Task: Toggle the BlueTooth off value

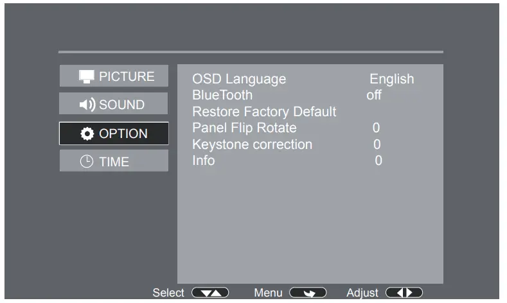Action: coord(373,95)
